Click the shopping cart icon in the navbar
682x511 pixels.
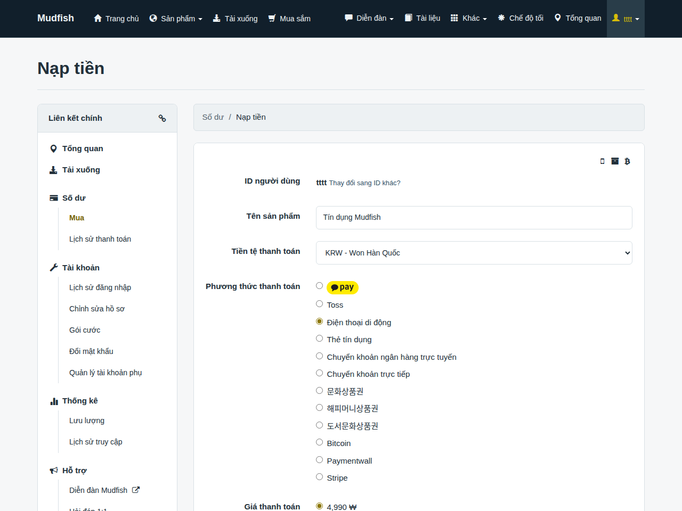pos(272,18)
